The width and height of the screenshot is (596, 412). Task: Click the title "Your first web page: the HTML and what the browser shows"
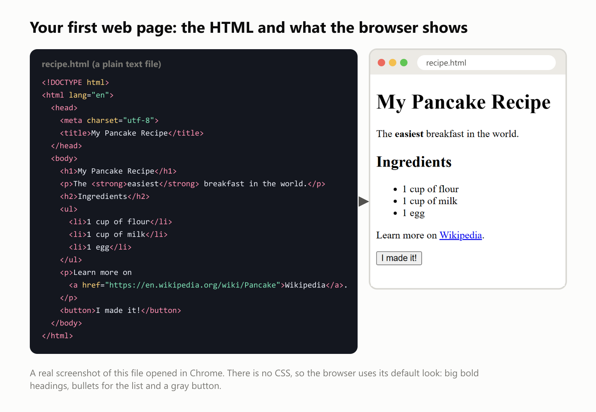[x=249, y=28]
